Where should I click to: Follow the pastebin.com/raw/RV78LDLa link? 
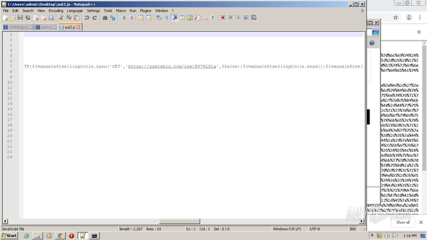(172, 66)
